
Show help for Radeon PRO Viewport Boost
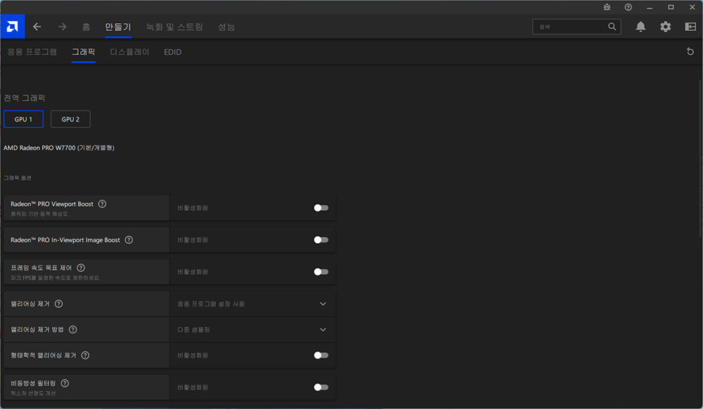103,204
